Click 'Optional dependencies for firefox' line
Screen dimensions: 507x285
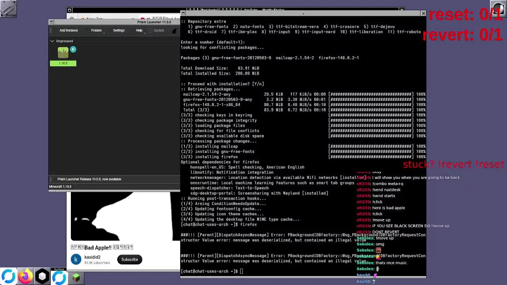(220, 162)
